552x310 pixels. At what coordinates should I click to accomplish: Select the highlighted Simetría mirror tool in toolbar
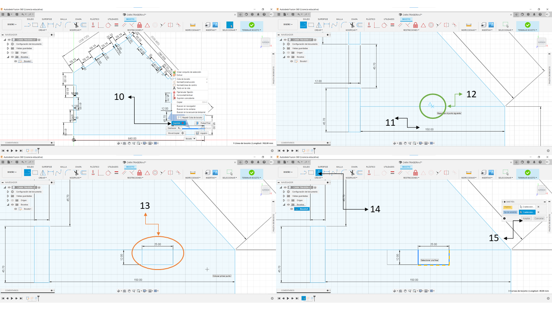click(319, 172)
